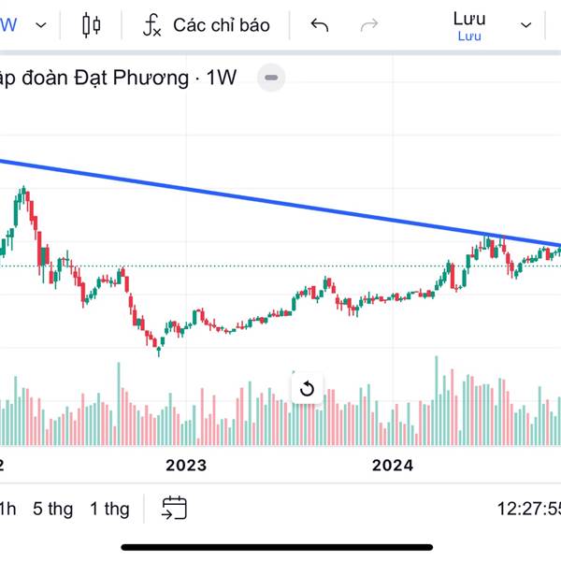Open the candlestick chart type selector
Image resolution: width=561 pixels, height=561 pixels.
click(x=91, y=25)
